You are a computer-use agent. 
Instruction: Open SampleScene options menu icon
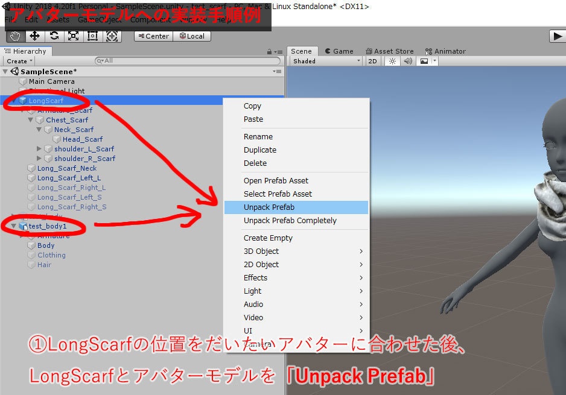tap(277, 71)
